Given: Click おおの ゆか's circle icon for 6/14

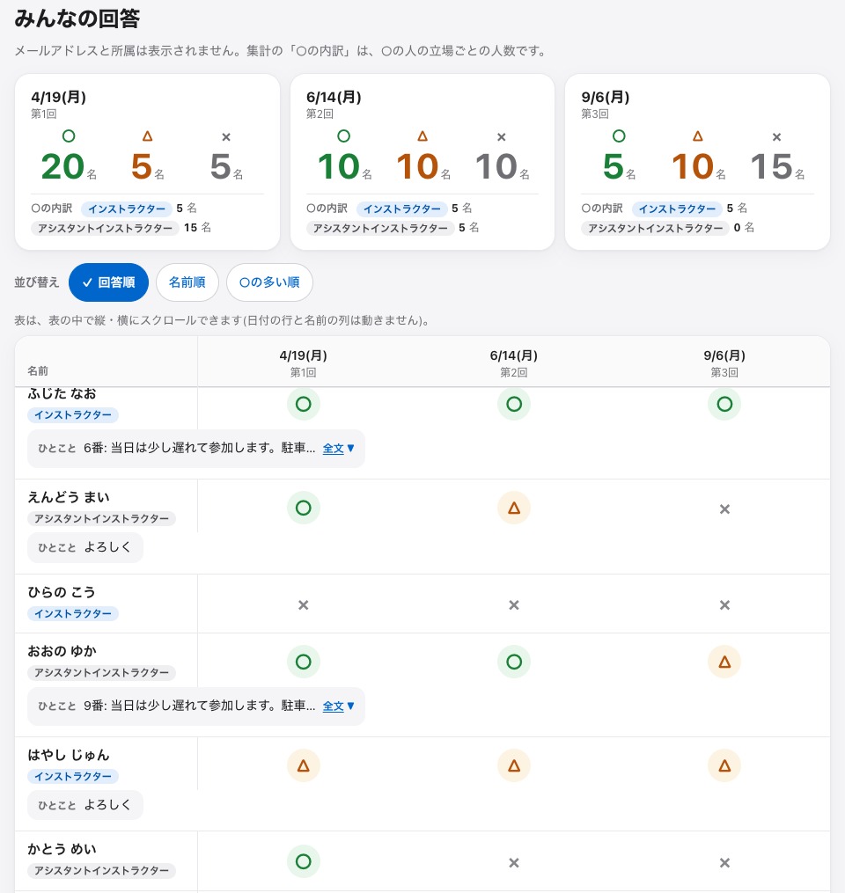Looking at the screenshot, I should pyautogui.click(x=514, y=662).
